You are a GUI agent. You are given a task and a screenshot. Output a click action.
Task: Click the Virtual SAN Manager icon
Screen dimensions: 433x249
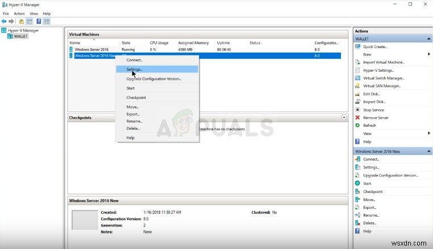tap(358, 85)
